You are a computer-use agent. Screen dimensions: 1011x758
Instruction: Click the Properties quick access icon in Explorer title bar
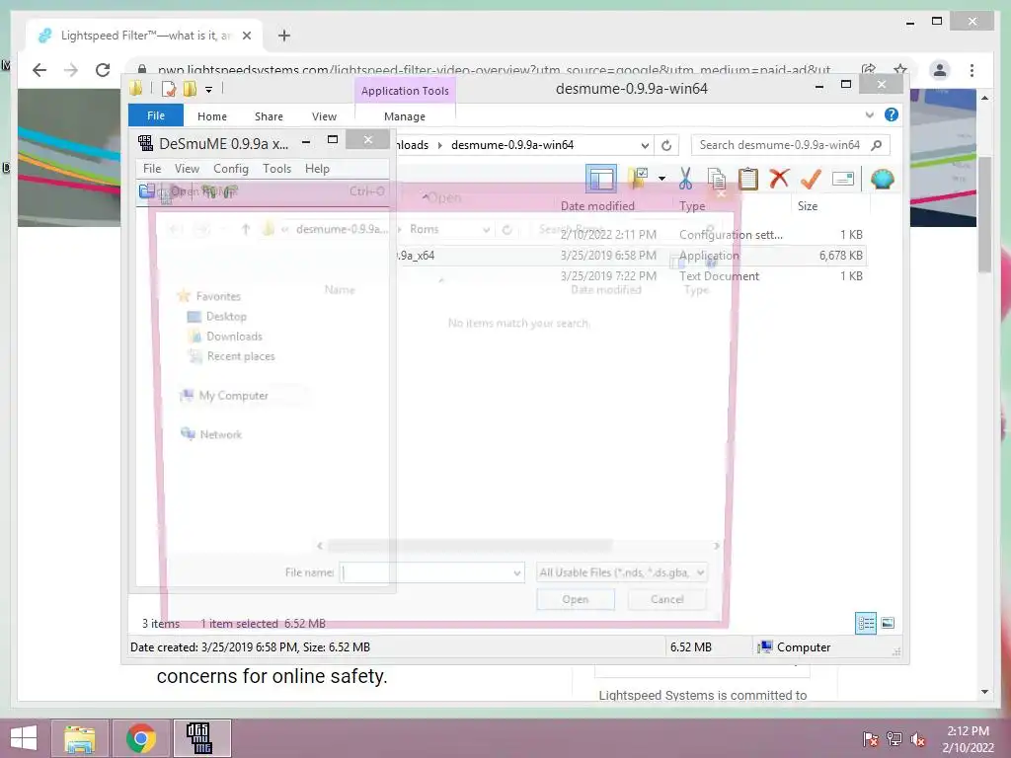pos(169,89)
